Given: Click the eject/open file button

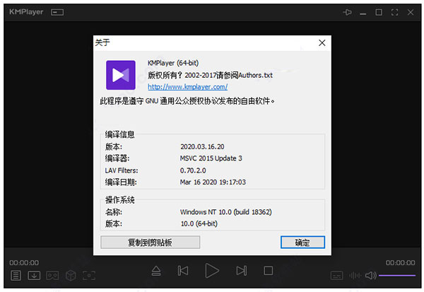Looking at the screenshot, I should 156,271.
